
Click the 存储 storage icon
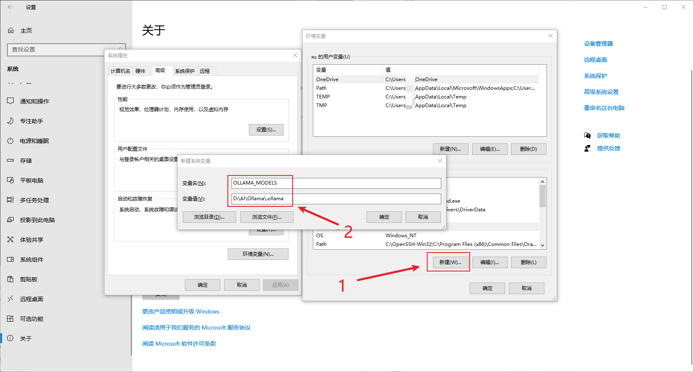tap(11, 161)
